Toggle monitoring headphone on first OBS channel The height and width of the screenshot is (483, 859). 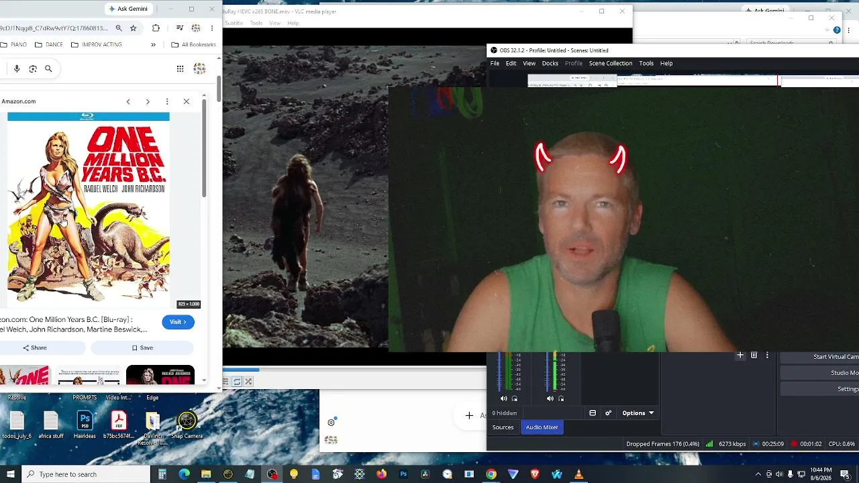pyautogui.click(x=515, y=398)
